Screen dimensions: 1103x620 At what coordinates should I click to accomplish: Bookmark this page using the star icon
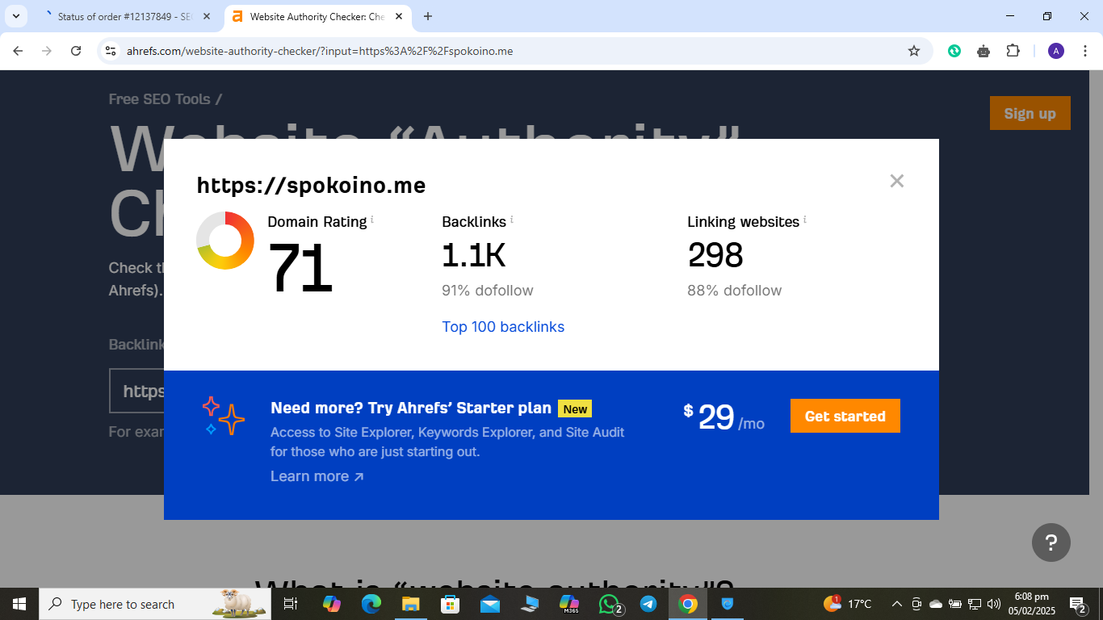click(x=914, y=50)
